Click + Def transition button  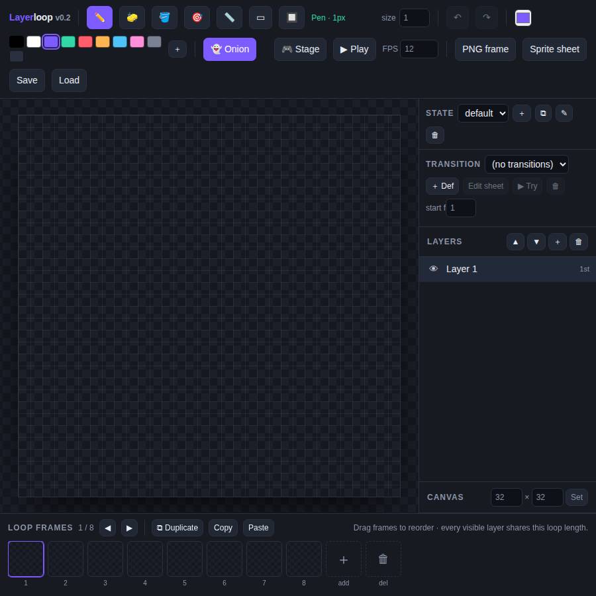[x=442, y=186]
